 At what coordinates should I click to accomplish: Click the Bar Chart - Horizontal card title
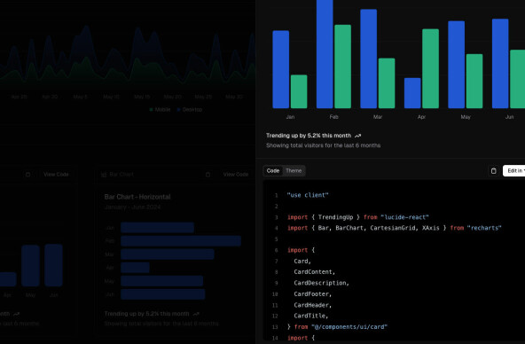pyautogui.click(x=137, y=197)
